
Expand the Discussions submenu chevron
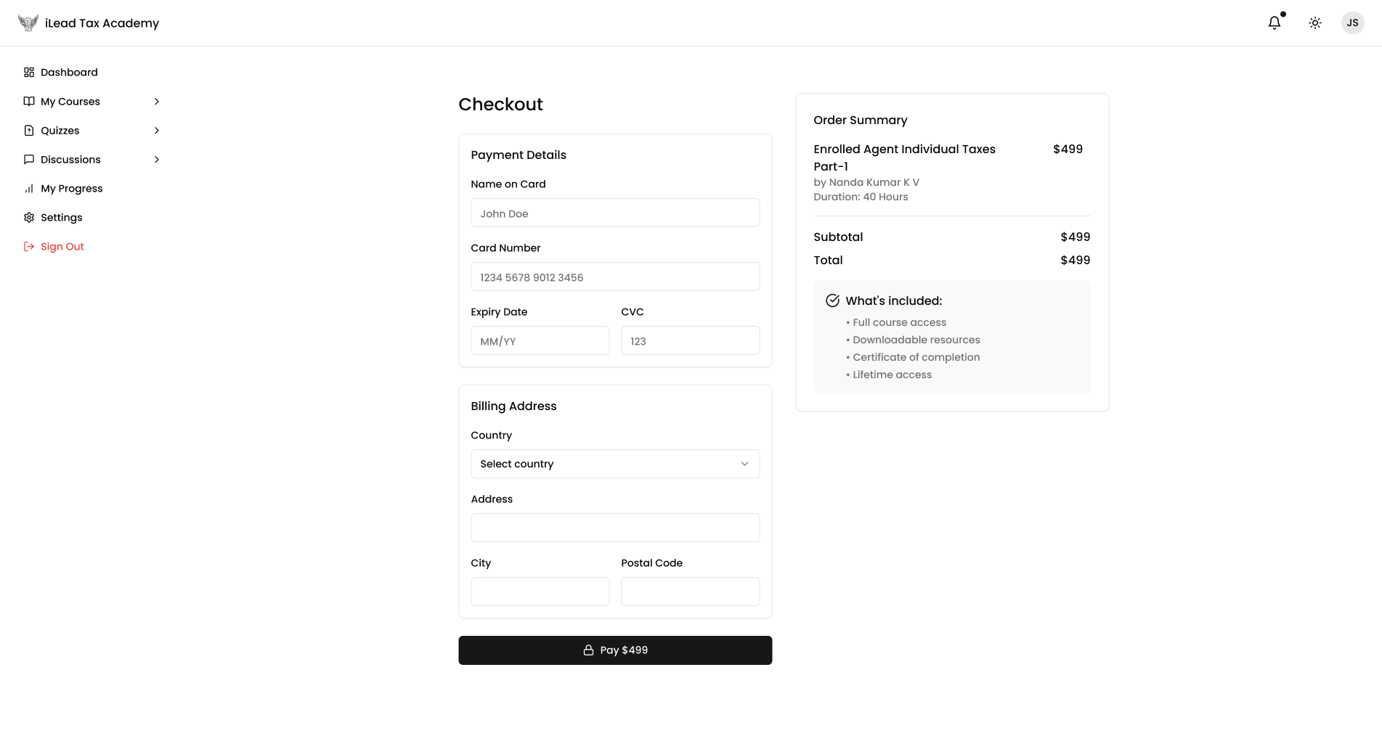tap(157, 160)
